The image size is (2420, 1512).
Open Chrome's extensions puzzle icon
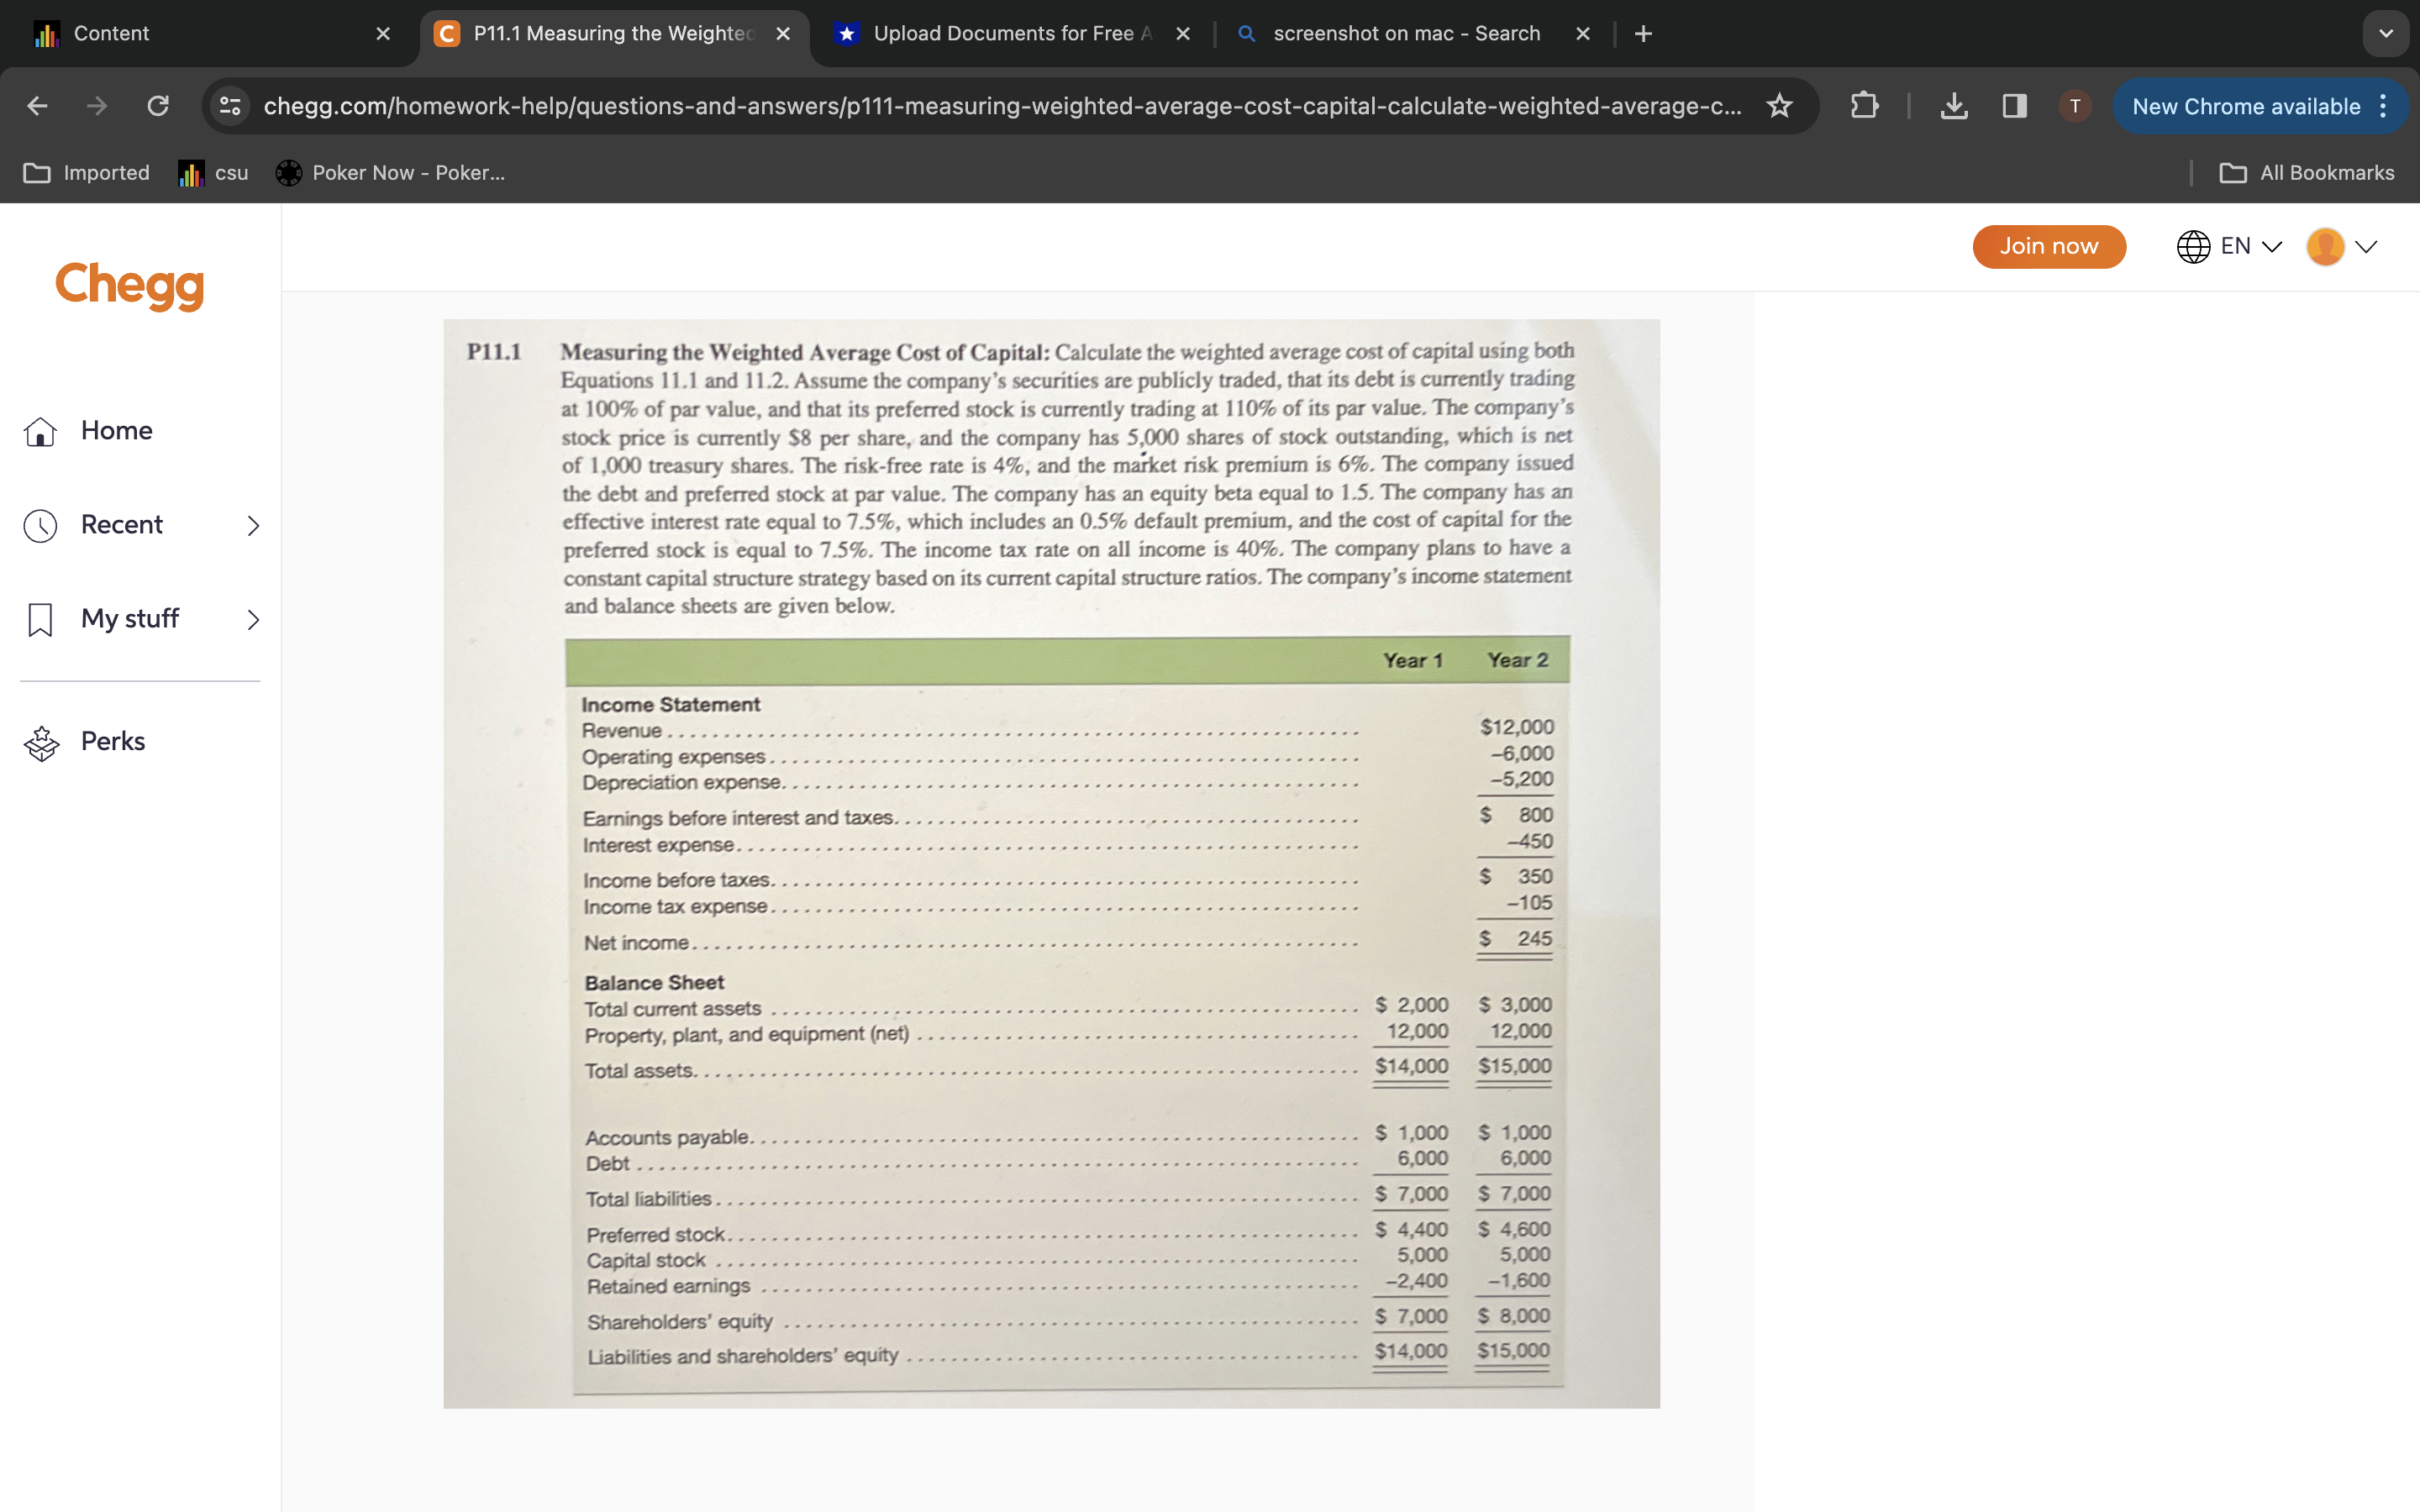(1863, 106)
